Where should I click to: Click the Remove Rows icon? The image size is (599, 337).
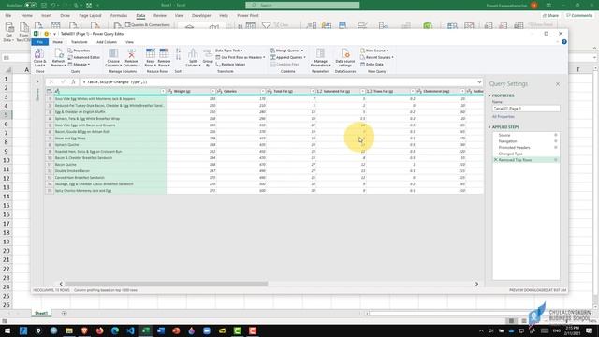click(x=164, y=54)
